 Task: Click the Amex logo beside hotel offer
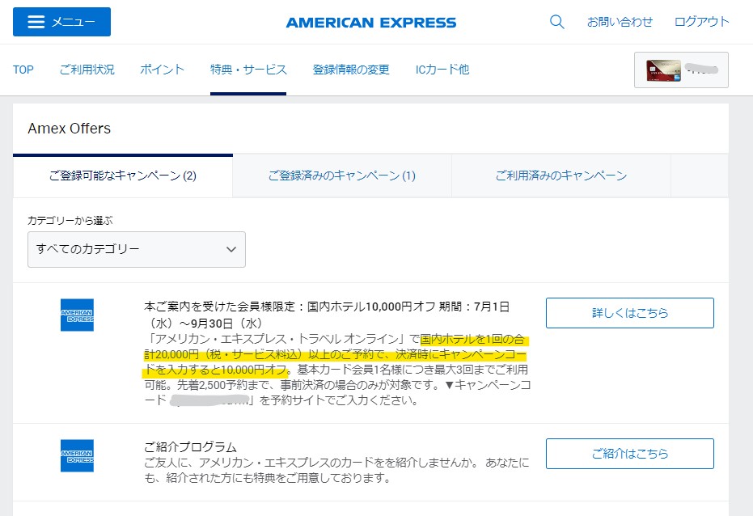coord(77,315)
